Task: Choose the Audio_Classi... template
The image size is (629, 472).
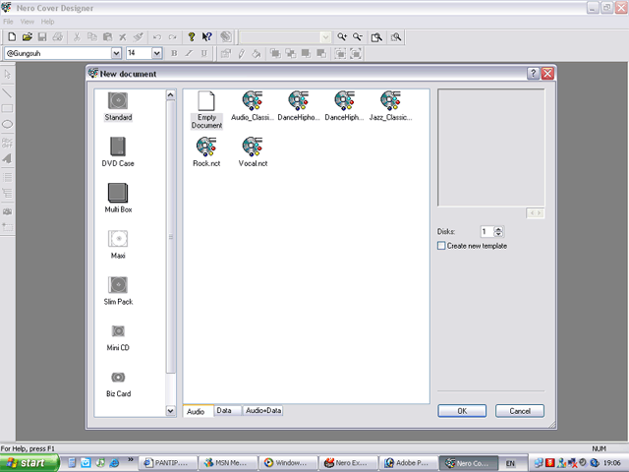Action: click(x=253, y=106)
